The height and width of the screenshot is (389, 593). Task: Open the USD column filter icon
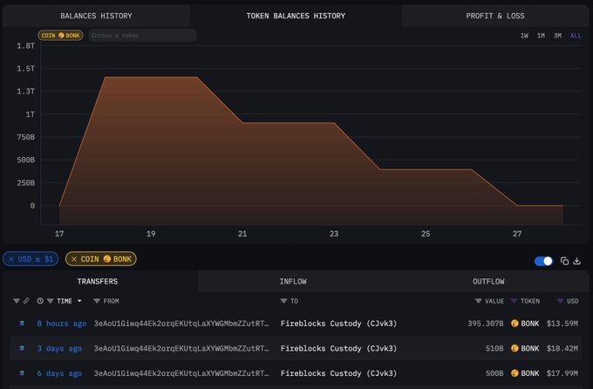click(x=560, y=301)
